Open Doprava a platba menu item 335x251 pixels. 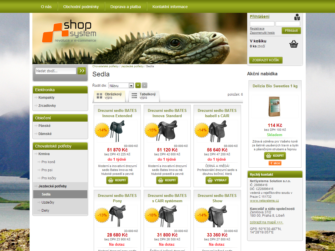[x=126, y=7]
